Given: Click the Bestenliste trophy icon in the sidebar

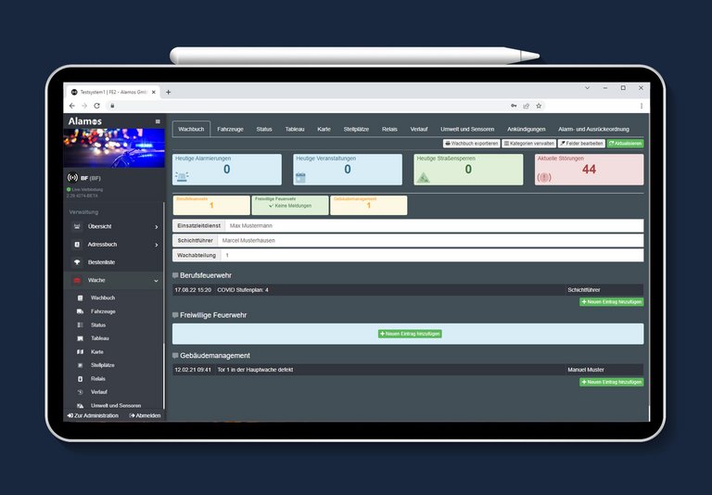Looking at the screenshot, I should pos(78,262).
